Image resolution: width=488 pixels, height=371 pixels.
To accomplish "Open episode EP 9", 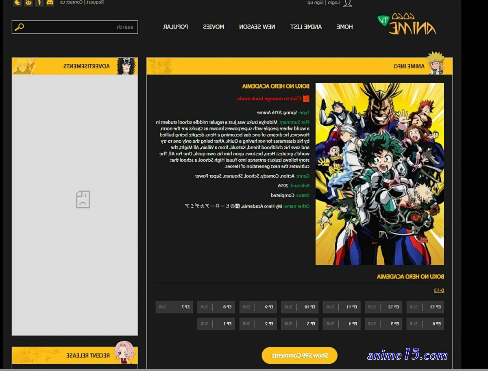I will (x=258, y=307).
